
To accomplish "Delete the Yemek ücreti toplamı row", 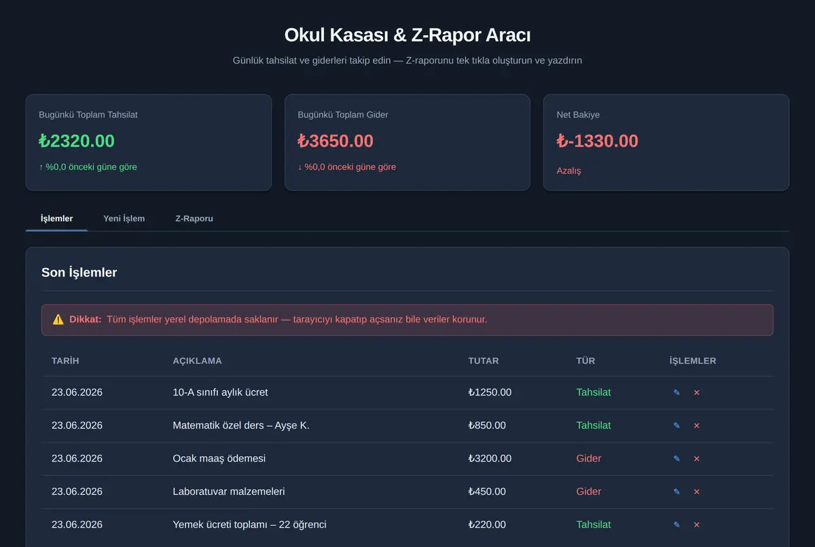I will 697,525.
